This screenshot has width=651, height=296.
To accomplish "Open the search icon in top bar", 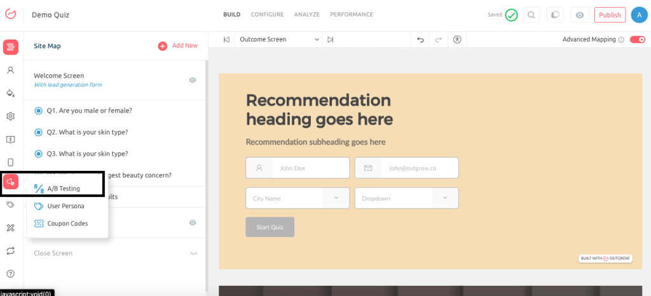I will pyautogui.click(x=531, y=15).
